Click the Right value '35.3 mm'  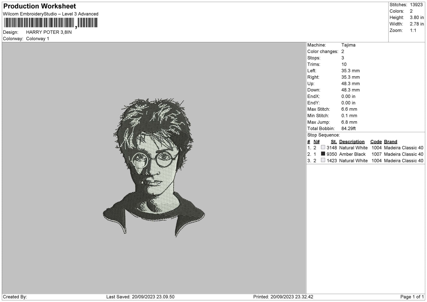point(350,77)
